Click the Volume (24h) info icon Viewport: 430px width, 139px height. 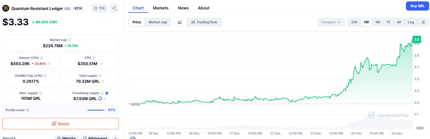click(x=42, y=58)
